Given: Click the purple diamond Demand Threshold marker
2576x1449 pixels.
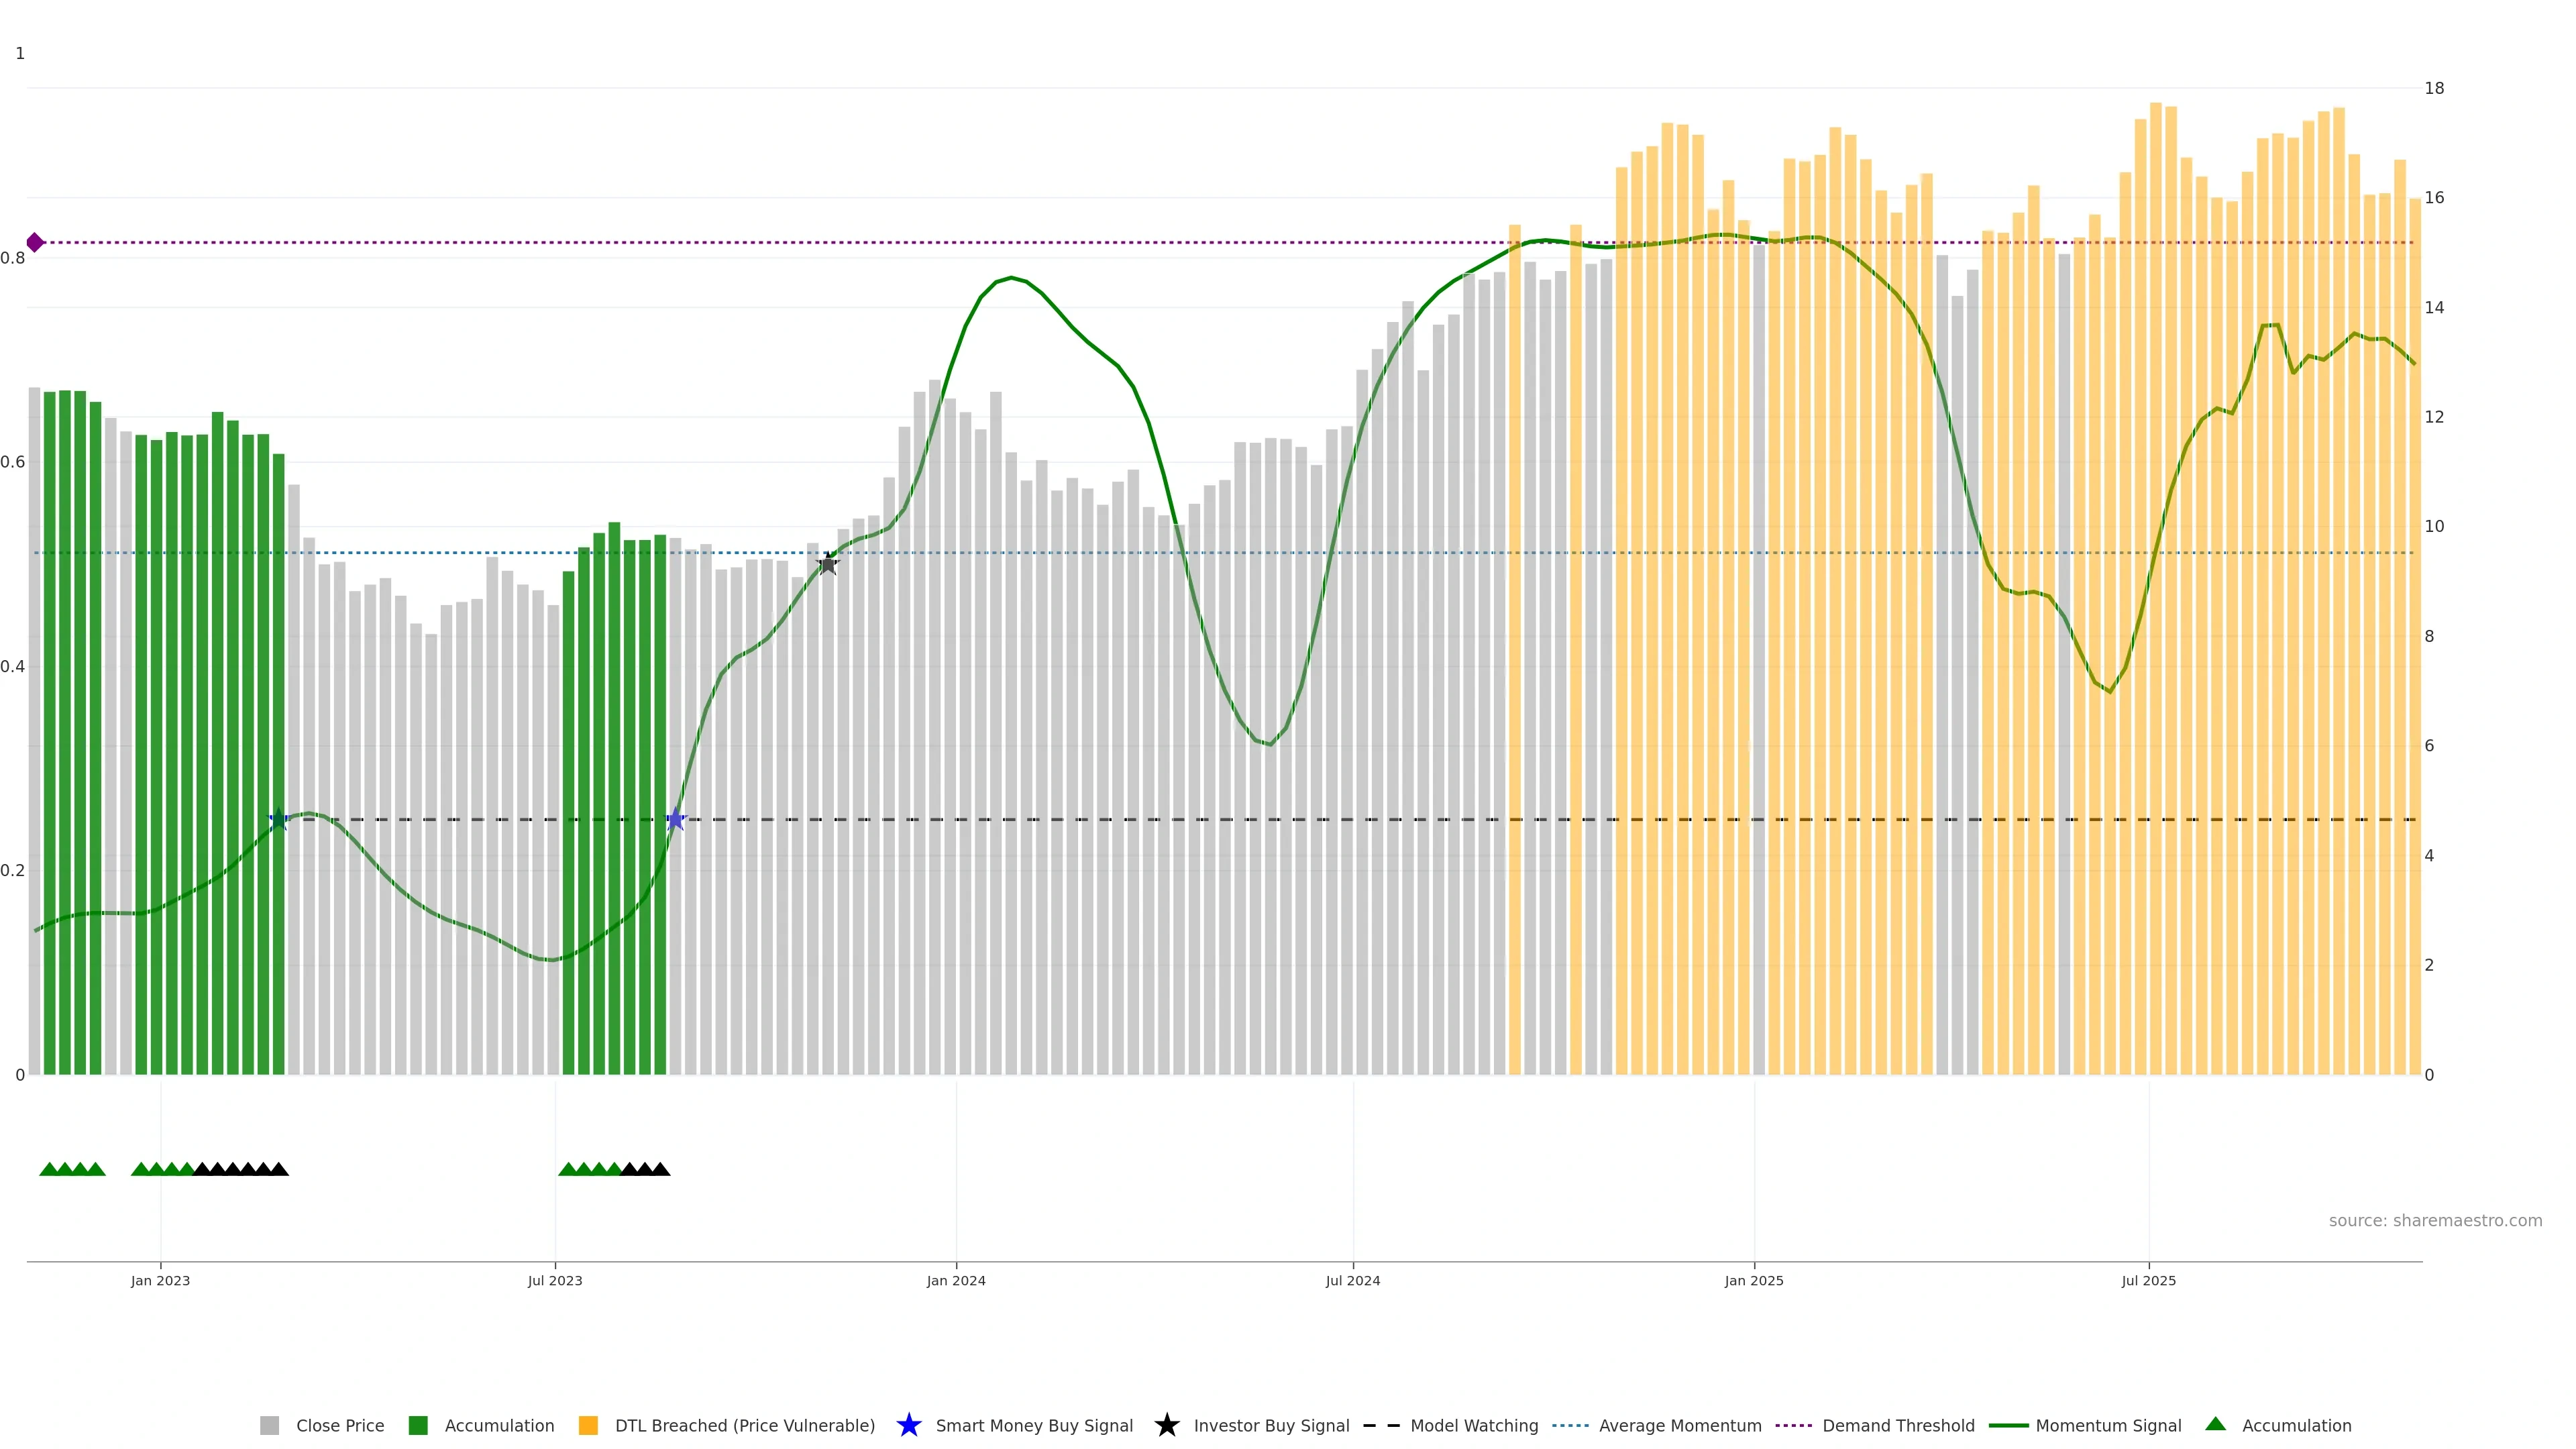Looking at the screenshot, I should pyautogui.click(x=35, y=242).
